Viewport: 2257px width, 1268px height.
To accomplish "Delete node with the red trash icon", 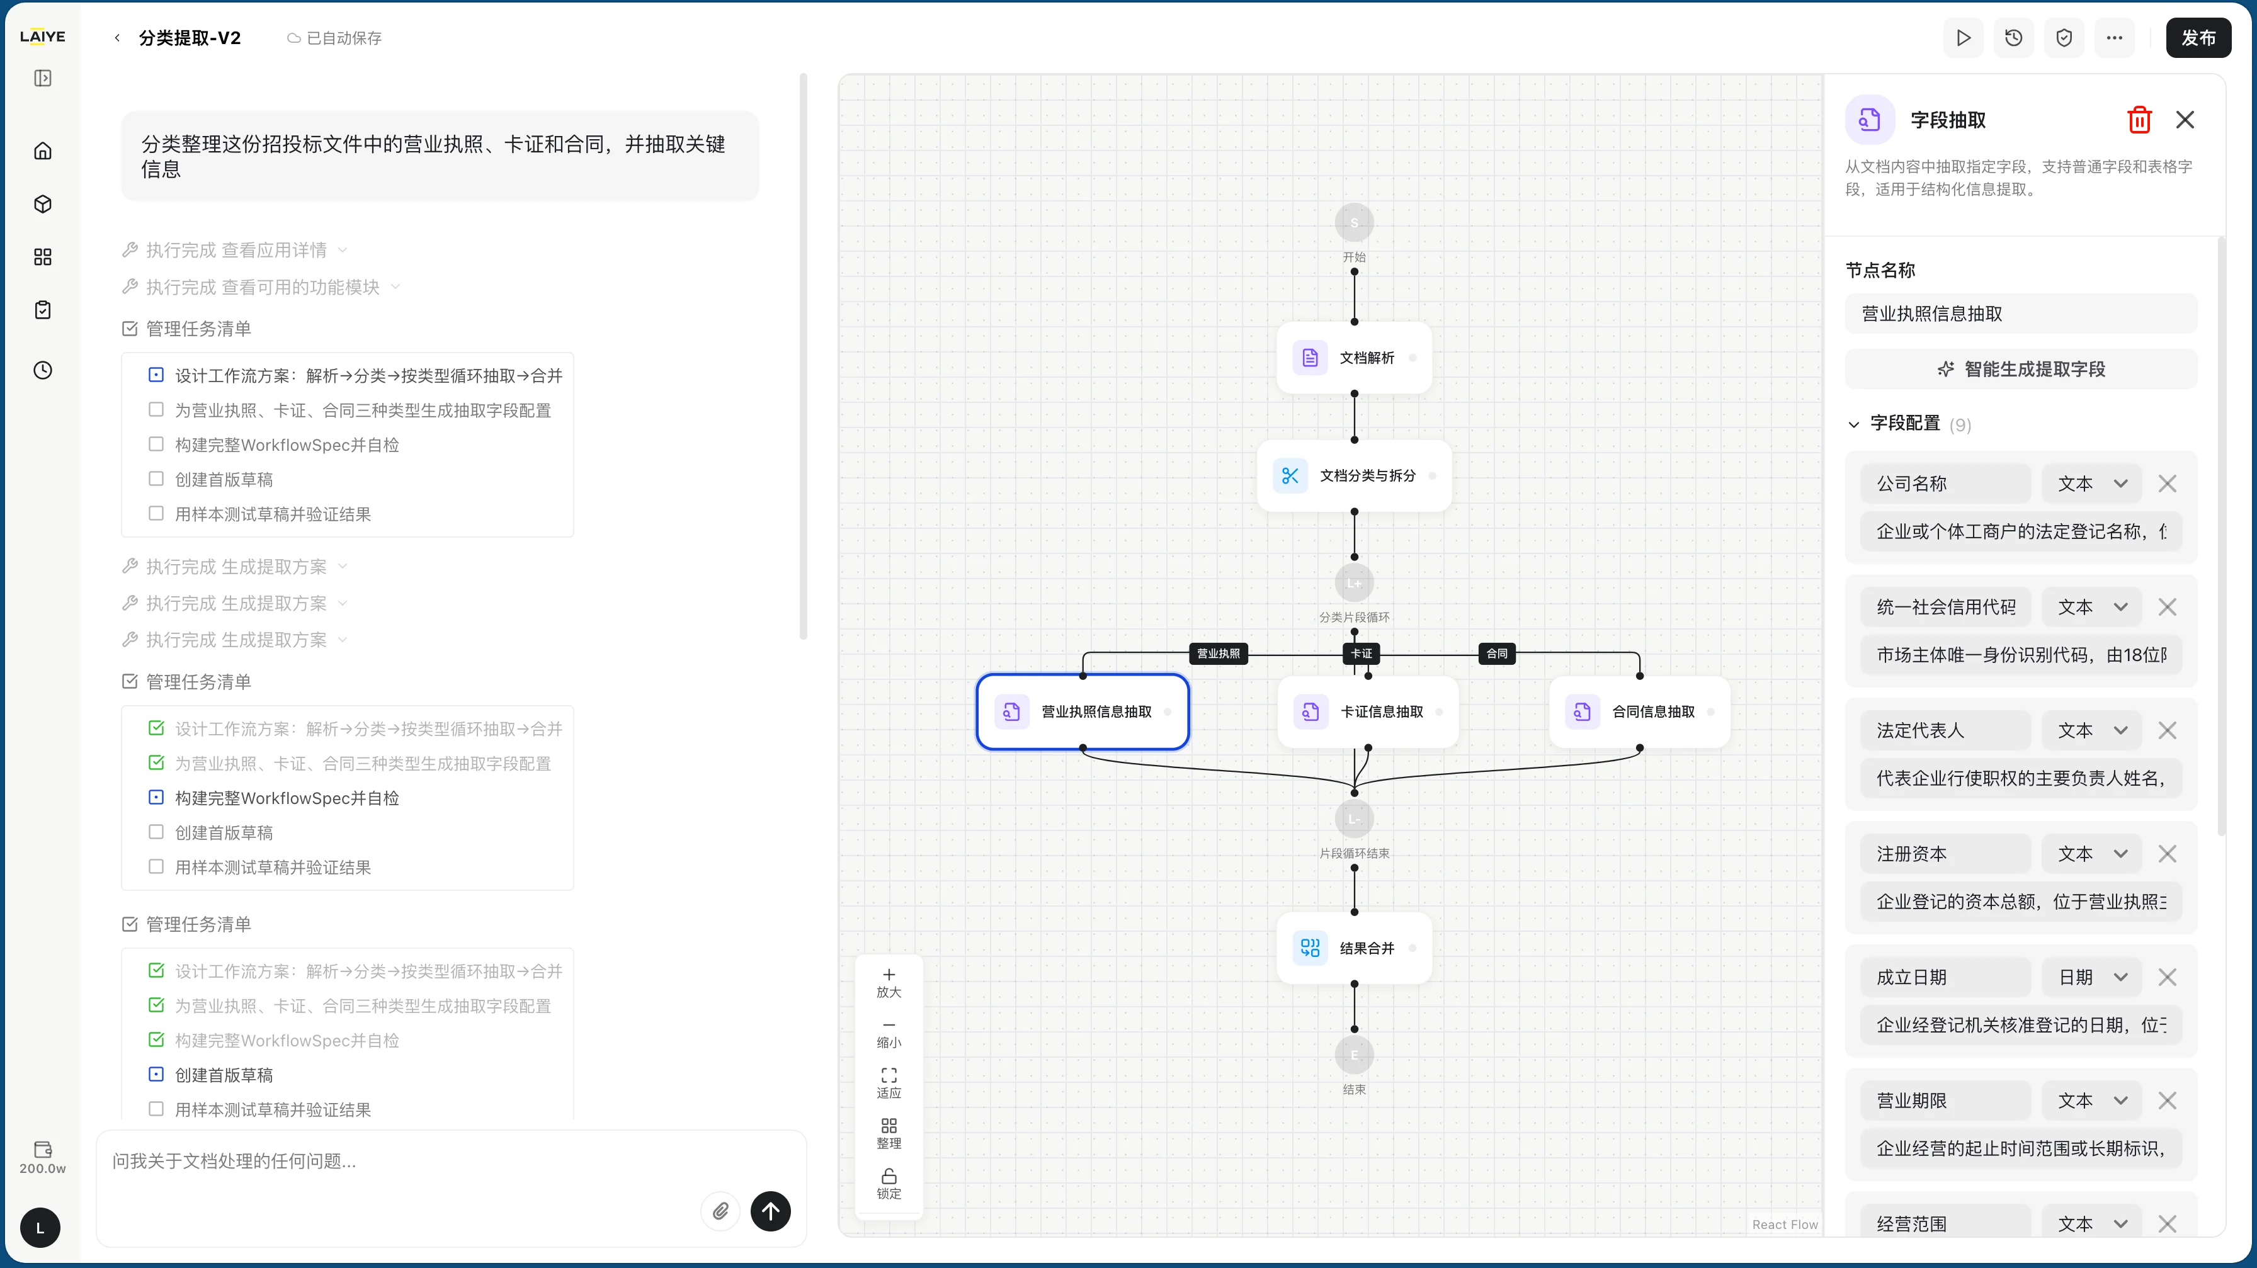I will tap(2140, 120).
